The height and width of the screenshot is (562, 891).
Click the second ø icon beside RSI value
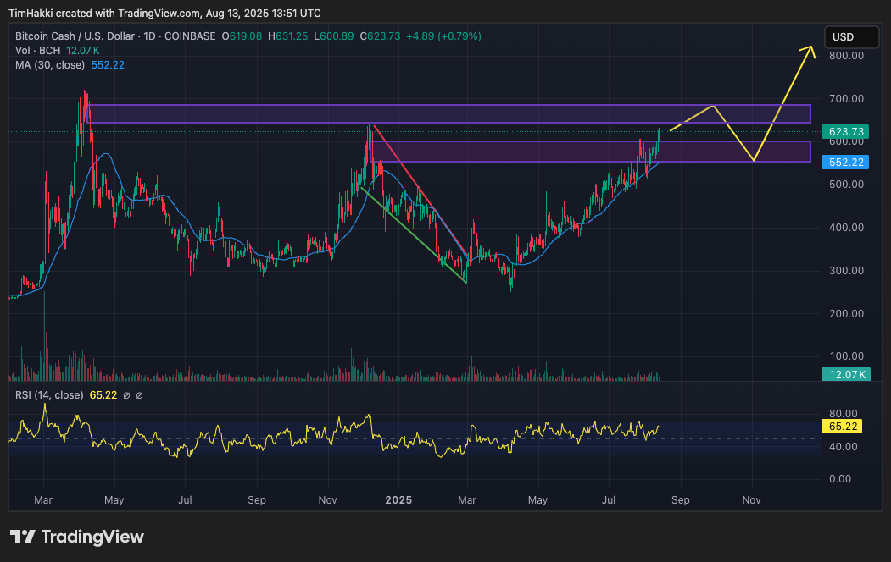(x=139, y=395)
